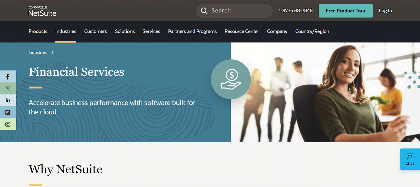This screenshot has width=420, height=187.
Task: Share page via X (Twitter) icon
Action: click(x=8, y=89)
